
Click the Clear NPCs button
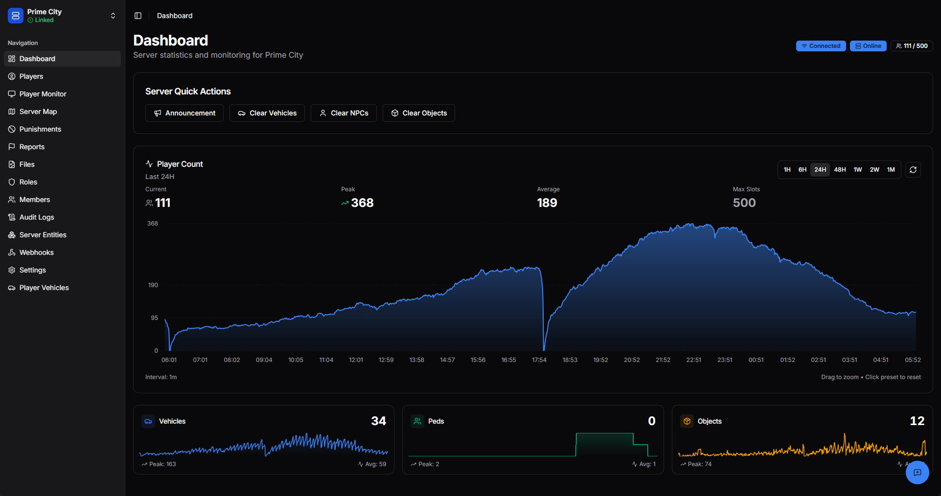(344, 113)
